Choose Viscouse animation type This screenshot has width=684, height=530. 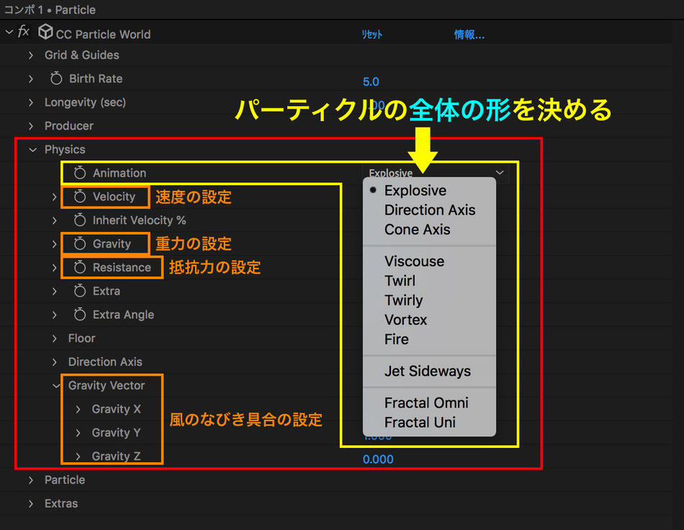429,261
